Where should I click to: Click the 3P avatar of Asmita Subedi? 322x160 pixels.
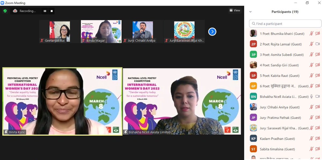pos(253,54)
